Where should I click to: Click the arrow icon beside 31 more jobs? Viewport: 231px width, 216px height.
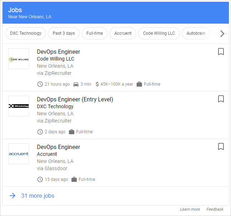13,196
